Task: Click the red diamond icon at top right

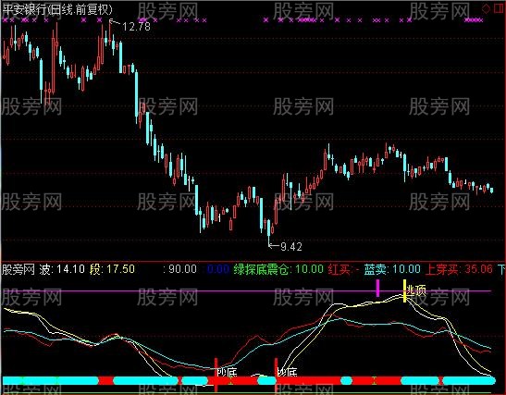Action: pos(486,8)
